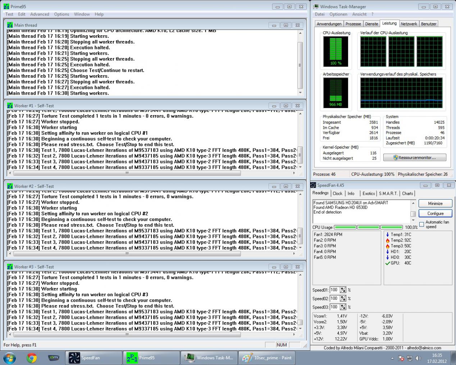The height and width of the screenshot is (365, 456).
Task: Launch Chrome from the taskbar
Action: tap(32, 358)
